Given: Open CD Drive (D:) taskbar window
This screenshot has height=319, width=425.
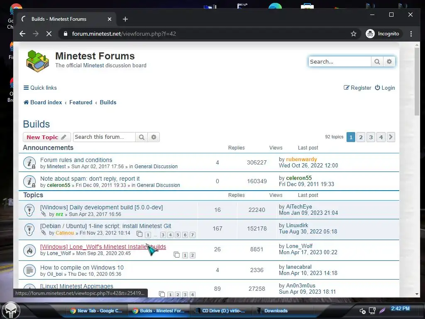Looking at the screenshot, I should (220, 311).
